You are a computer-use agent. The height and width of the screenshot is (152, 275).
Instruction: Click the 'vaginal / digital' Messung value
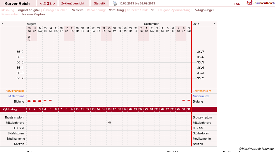coord(29,10)
